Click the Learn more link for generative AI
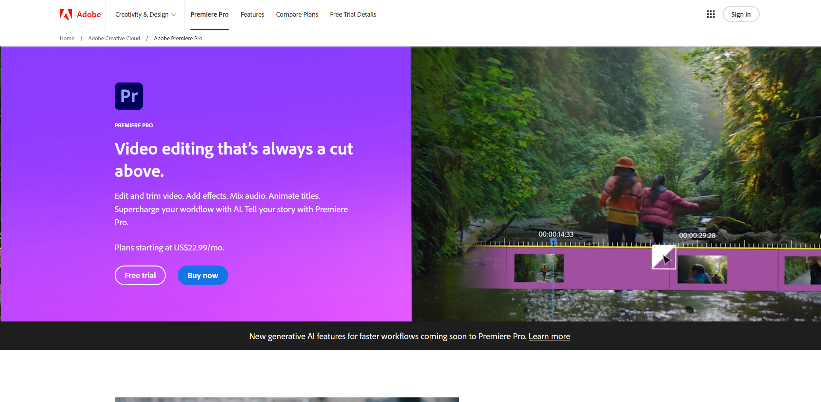This screenshot has width=821, height=402. click(x=549, y=336)
